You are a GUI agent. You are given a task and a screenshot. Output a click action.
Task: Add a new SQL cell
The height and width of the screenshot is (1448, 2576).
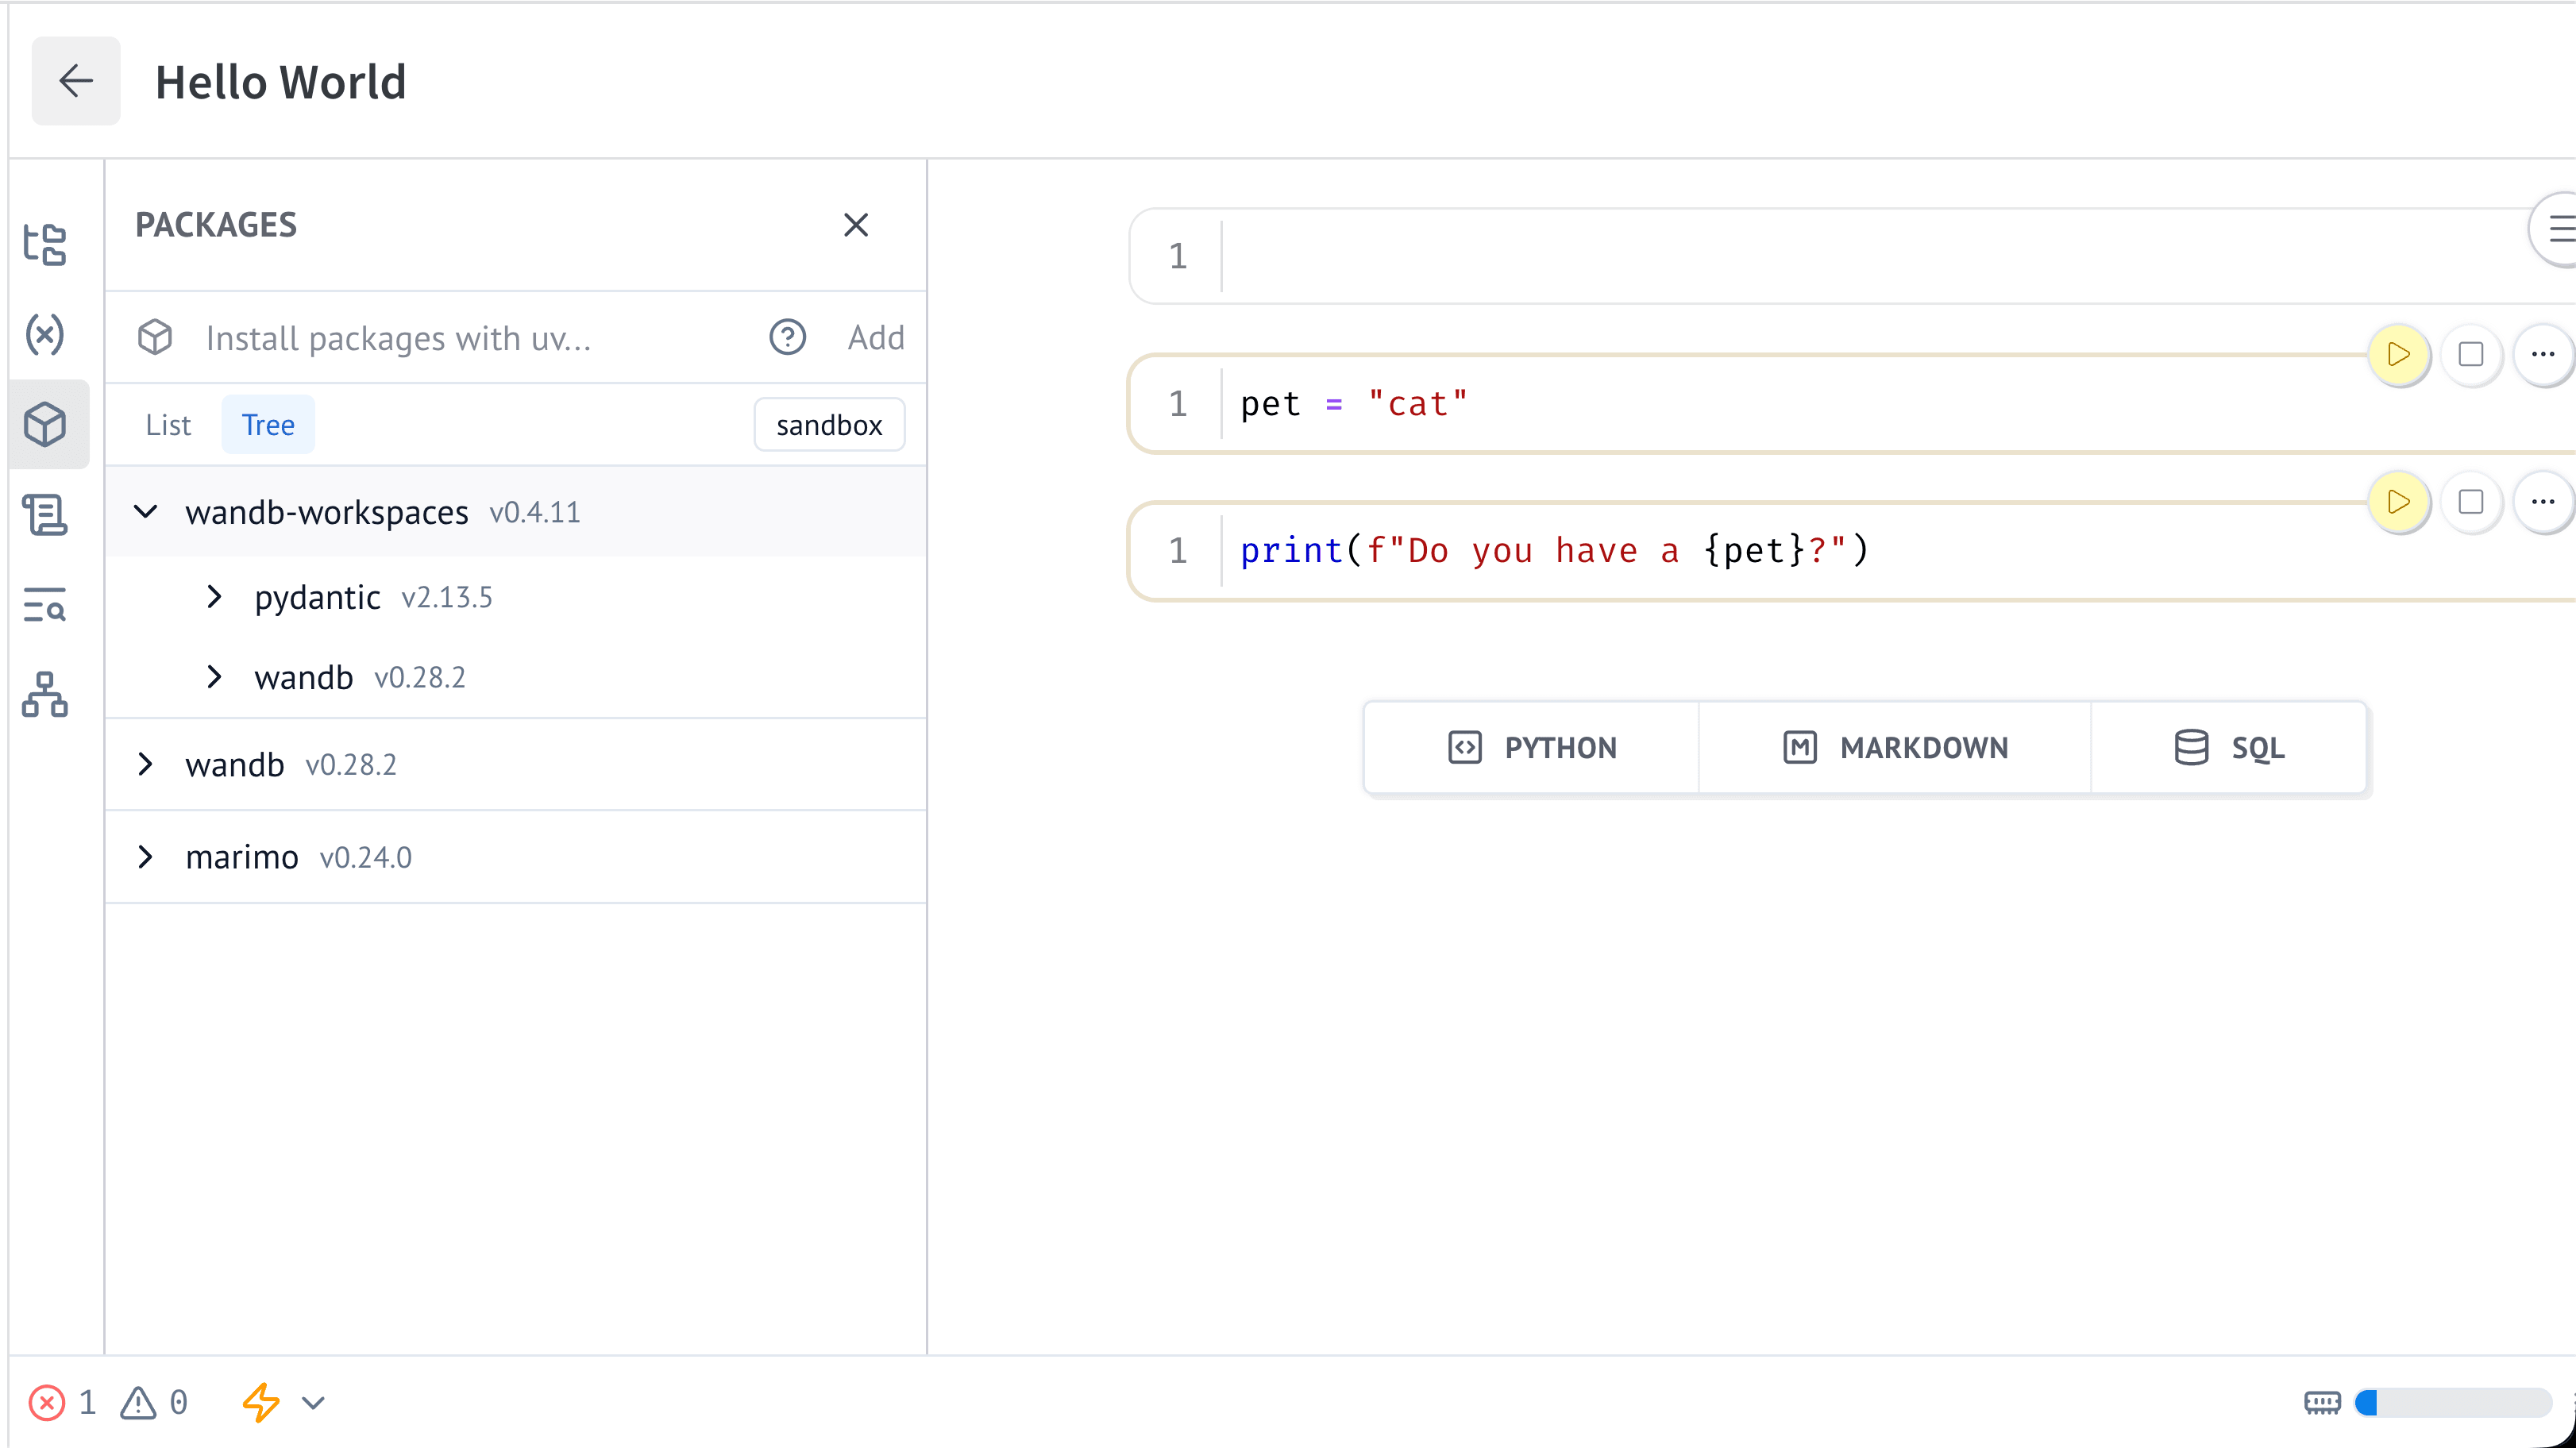pyautogui.click(x=2229, y=748)
